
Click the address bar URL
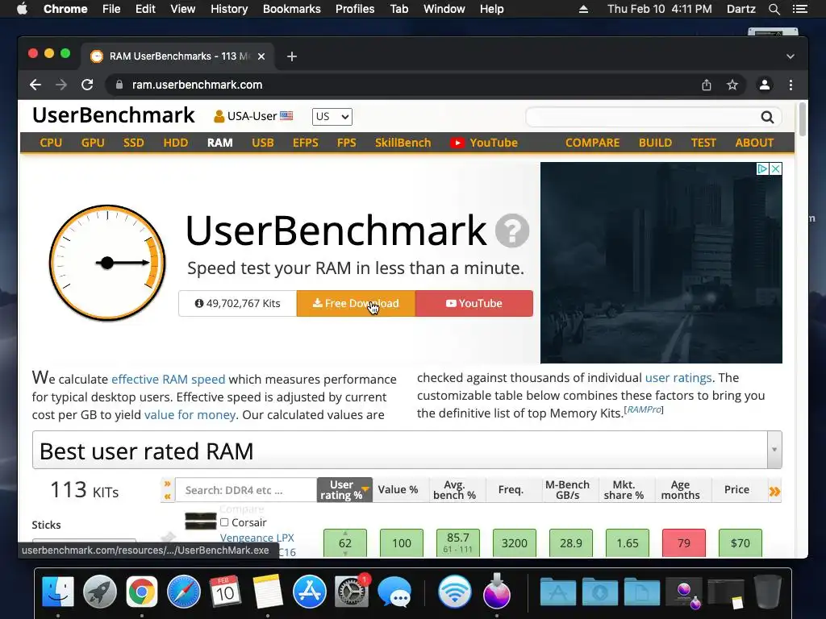click(x=197, y=85)
